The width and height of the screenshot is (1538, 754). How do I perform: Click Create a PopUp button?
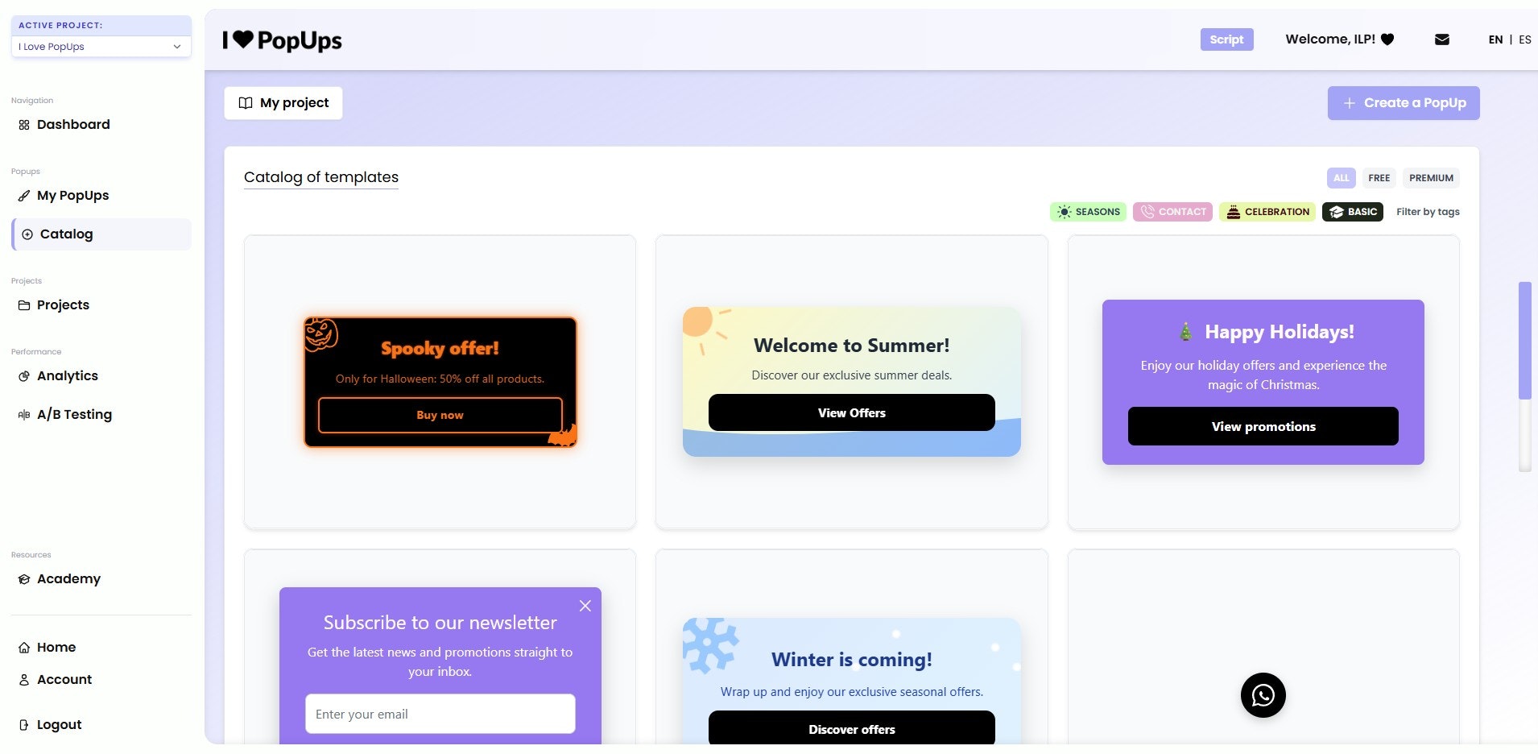pos(1404,103)
